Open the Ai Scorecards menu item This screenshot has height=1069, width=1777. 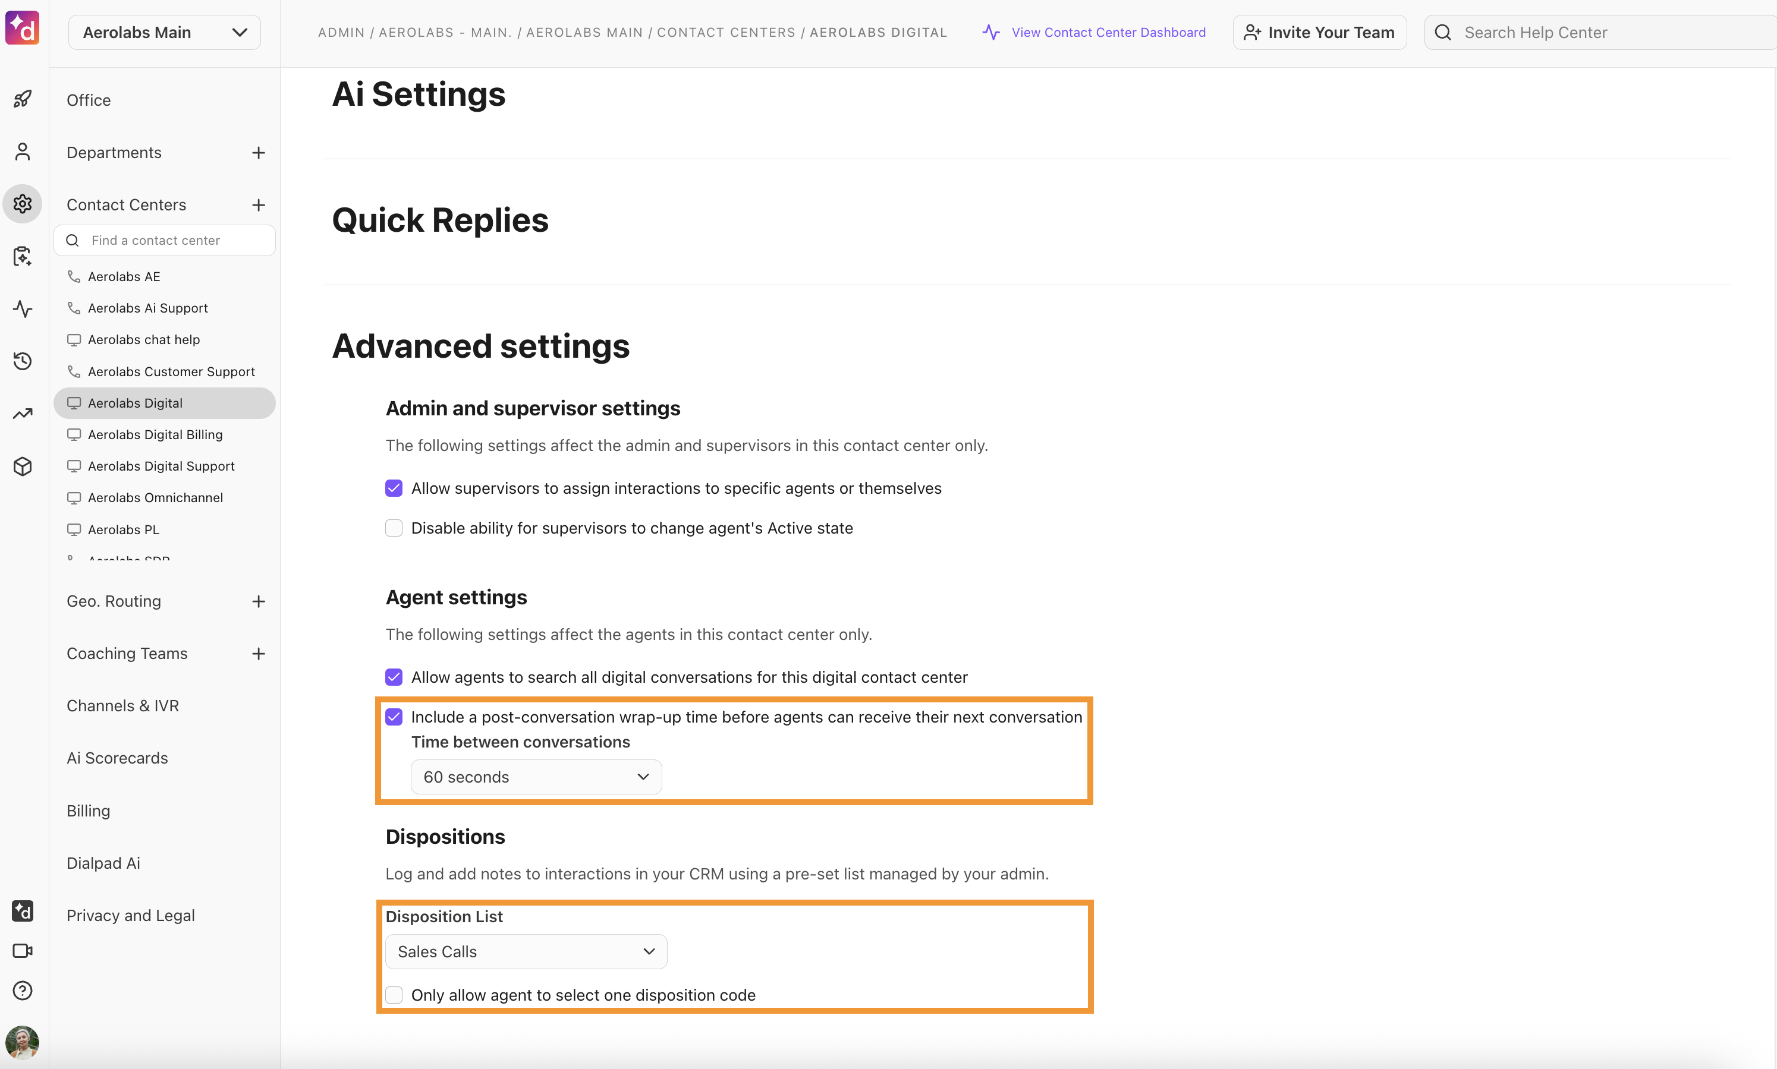coord(117,759)
